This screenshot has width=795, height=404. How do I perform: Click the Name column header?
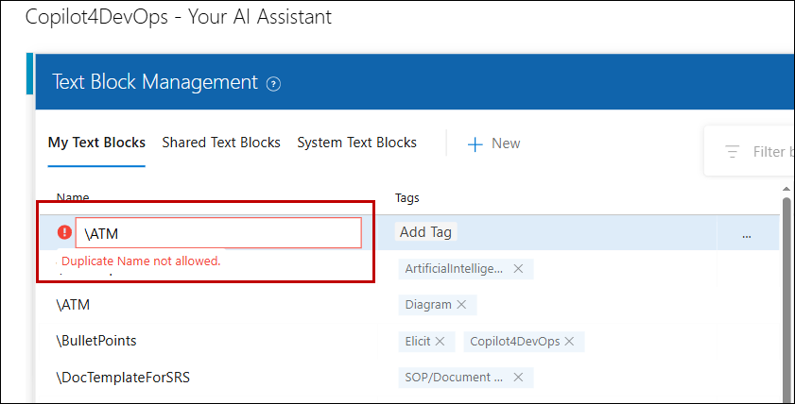73,197
